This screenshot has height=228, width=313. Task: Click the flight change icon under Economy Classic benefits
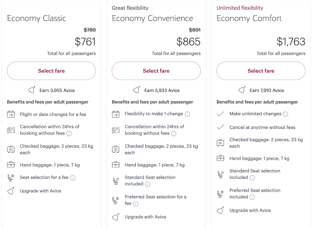11,114
